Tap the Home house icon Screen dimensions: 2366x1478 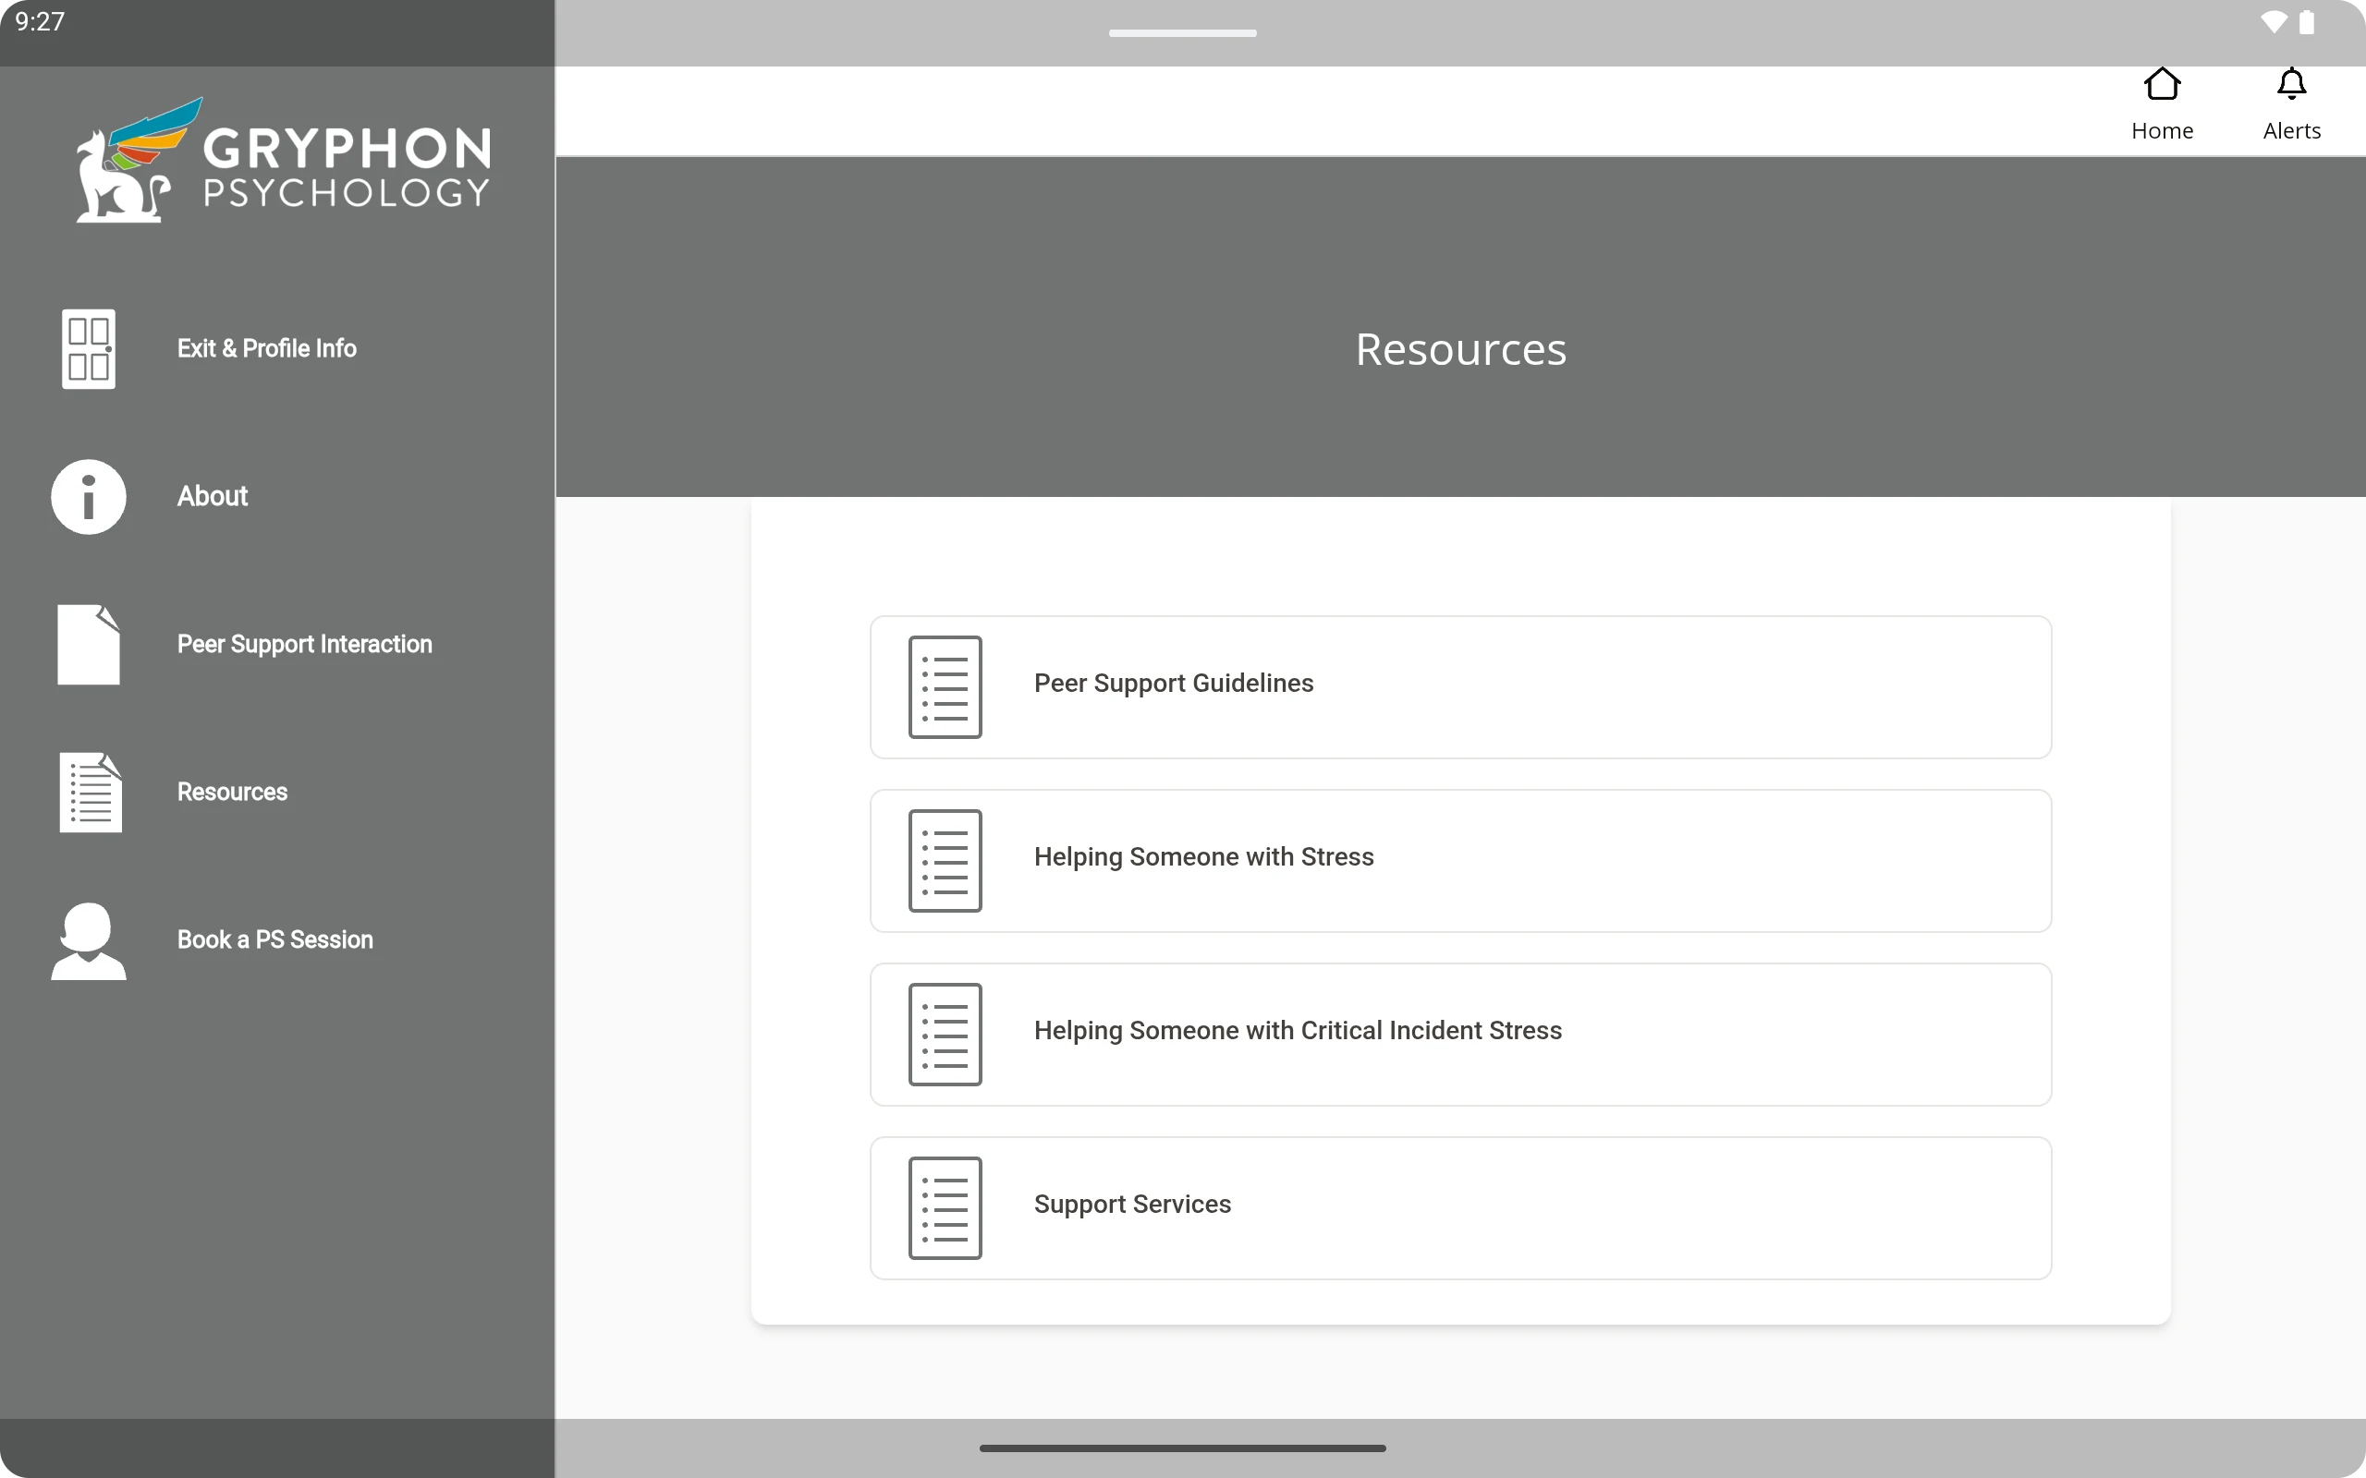click(x=2162, y=84)
